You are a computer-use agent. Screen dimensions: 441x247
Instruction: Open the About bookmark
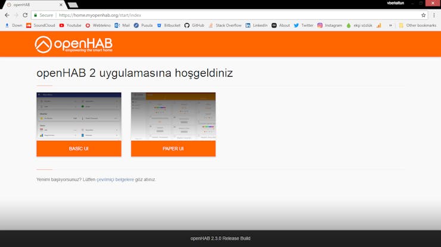(x=281, y=25)
